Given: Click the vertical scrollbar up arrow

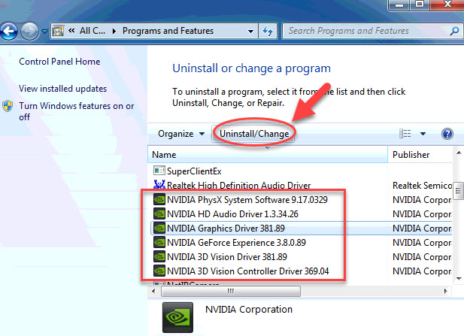Looking at the screenshot, I should [459, 153].
